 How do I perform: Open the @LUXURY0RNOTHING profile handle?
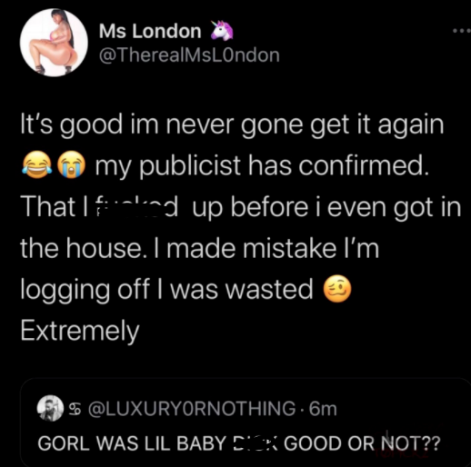pyautogui.click(x=192, y=409)
